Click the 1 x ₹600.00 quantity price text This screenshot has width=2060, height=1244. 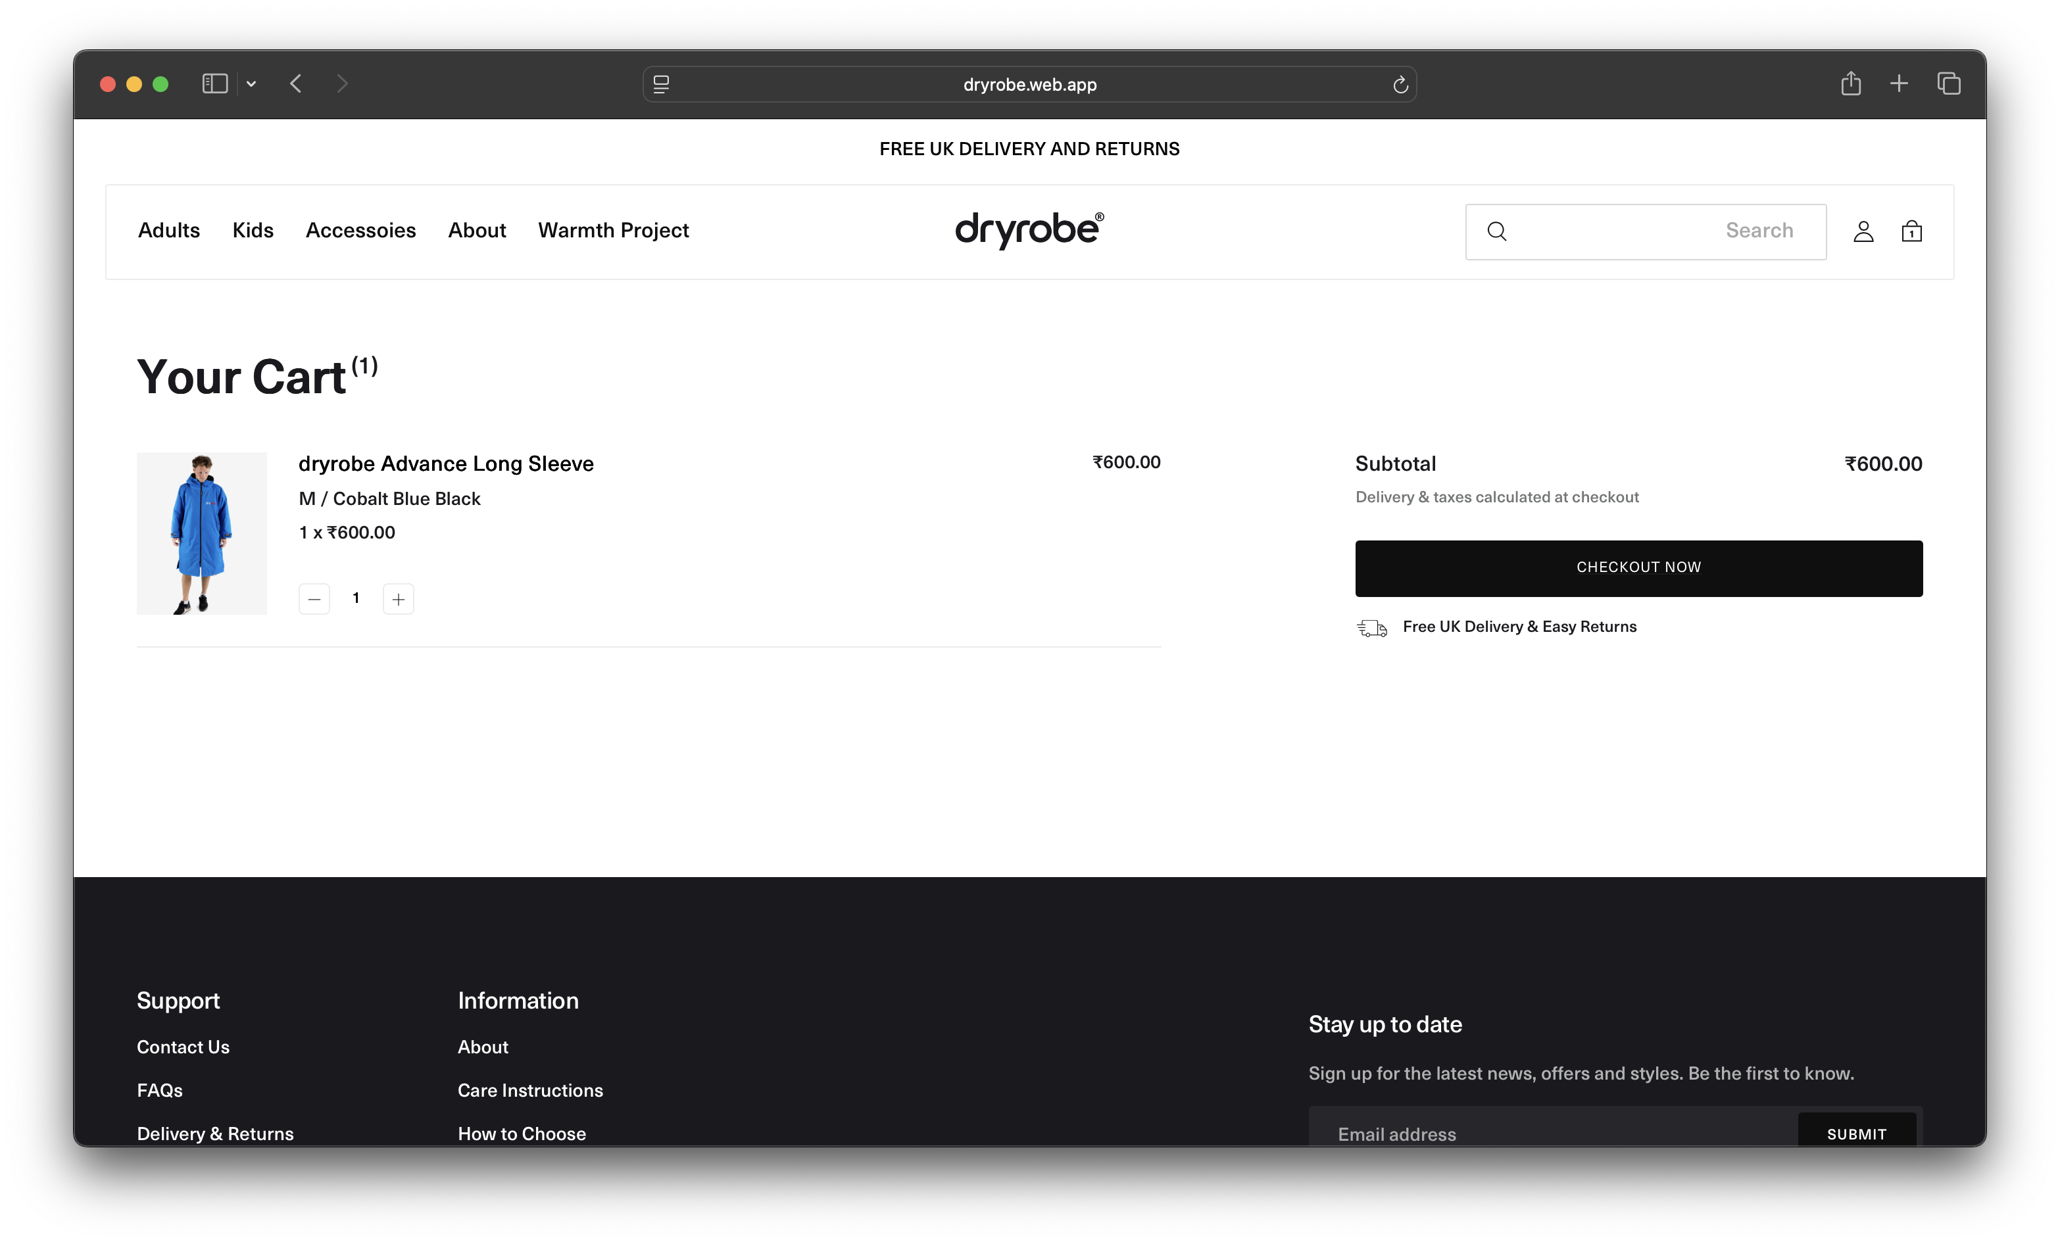pos(347,533)
